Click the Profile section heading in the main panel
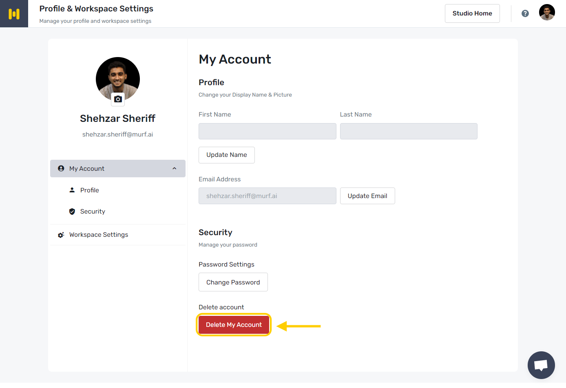566x388 pixels. (x=211, y=82)
